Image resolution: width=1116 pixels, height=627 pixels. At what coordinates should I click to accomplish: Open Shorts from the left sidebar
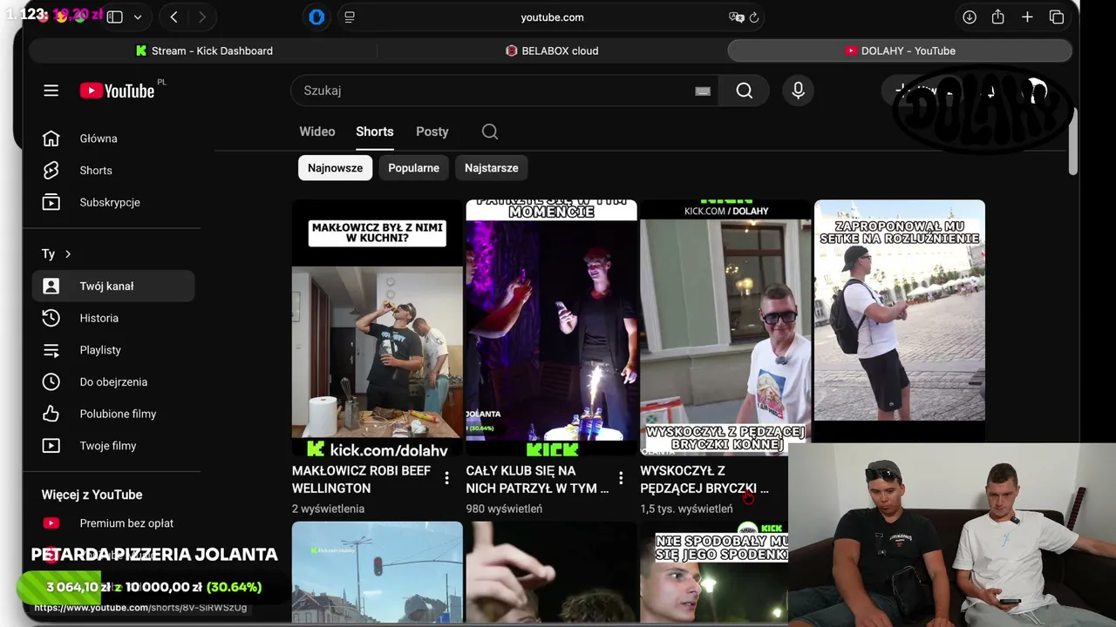[113, 171]
